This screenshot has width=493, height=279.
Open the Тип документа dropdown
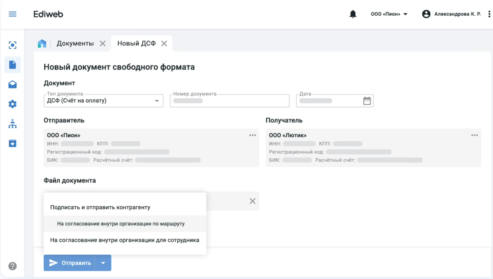click(157, 101)
